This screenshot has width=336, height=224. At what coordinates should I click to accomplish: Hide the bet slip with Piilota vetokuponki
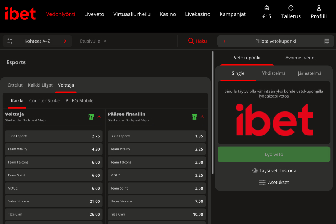[x=276, y=41]
